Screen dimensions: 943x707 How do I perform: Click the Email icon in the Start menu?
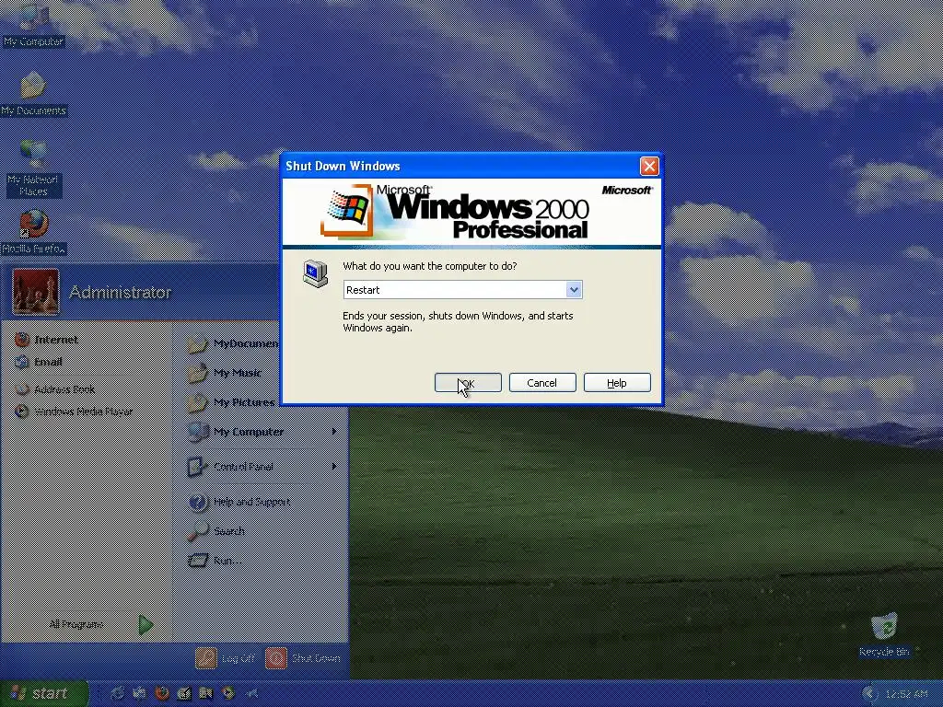point(22,362)
